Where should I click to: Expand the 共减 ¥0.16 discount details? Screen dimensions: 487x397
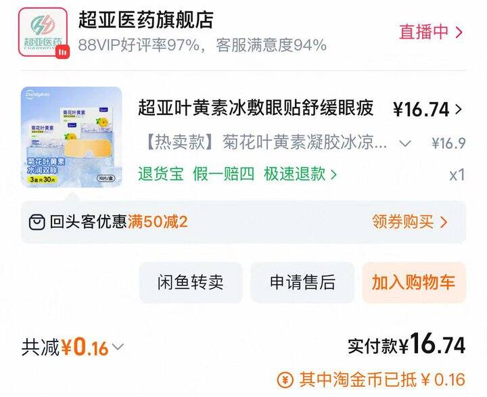click(x=72, y=346)
